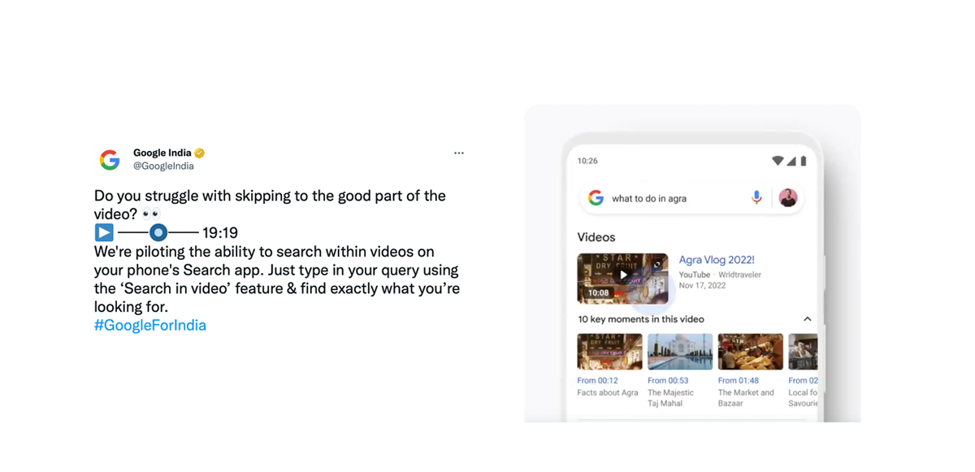Click the Google India profile logo
The width and height of the screenshot is (975, 472).
click(x=110, y=159)
